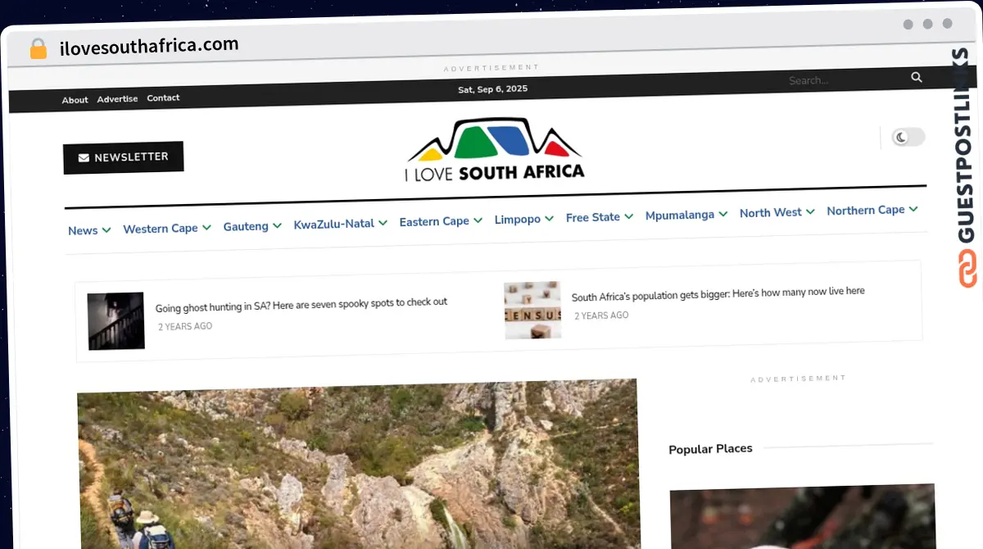The height and width of the screenshot is (549, 983).
Task: Toggle the dark mode switch
Action: [x=908, y=137]
